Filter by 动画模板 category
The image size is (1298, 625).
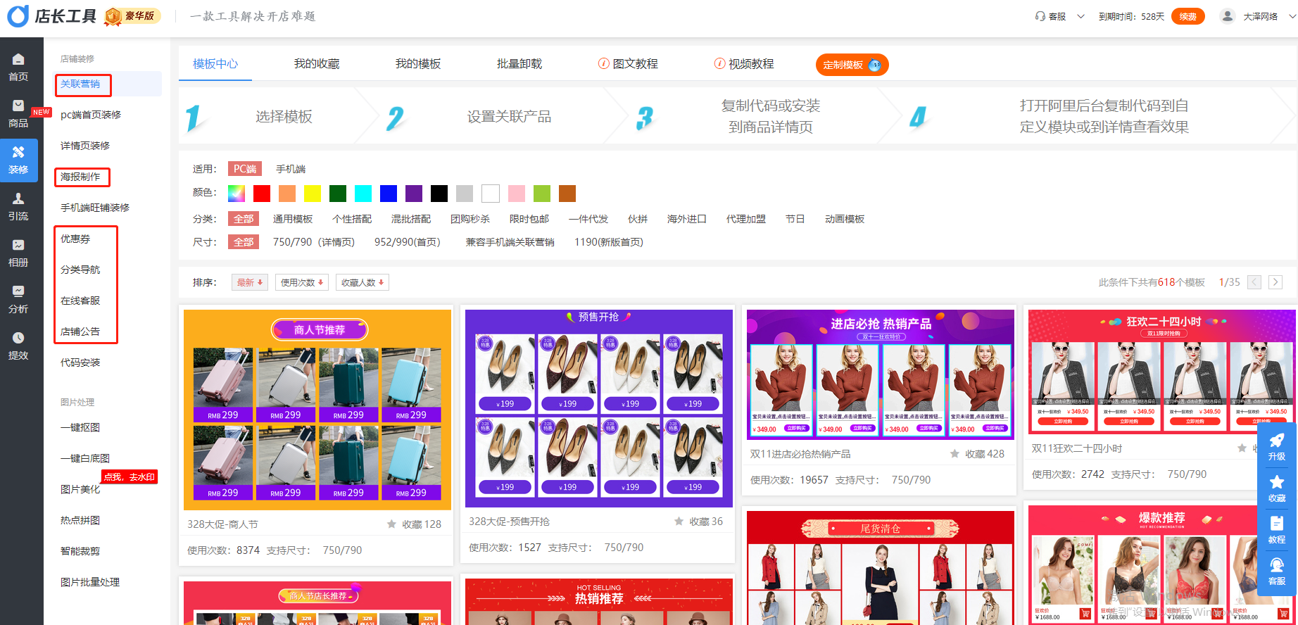(845, 219)
